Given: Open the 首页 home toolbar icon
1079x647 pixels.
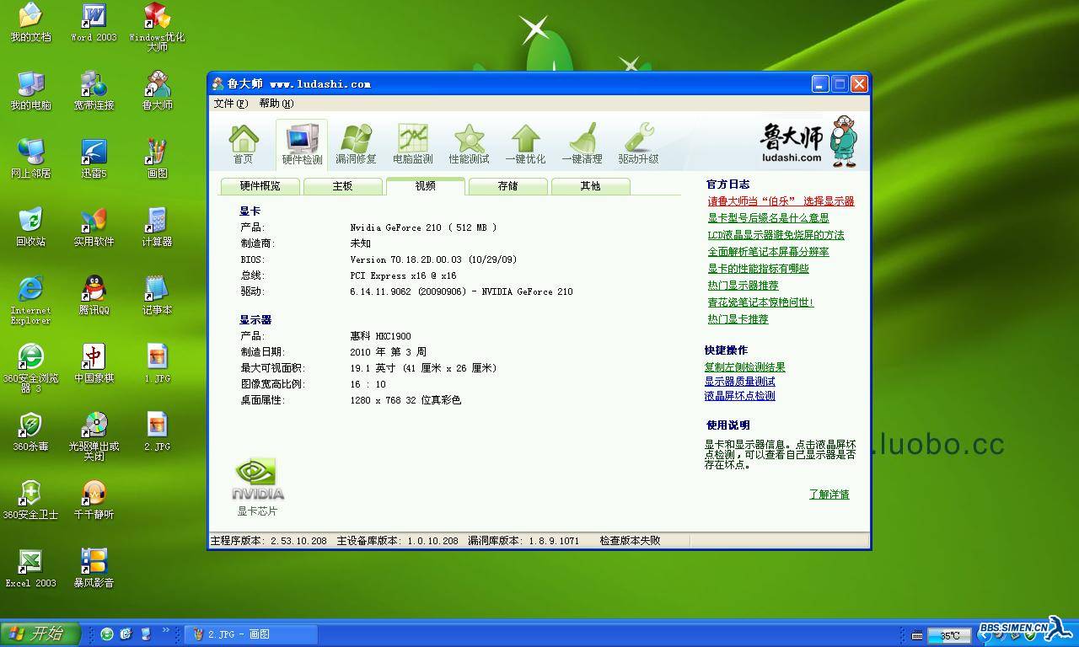Looking at the screenshot, I should click(243, 144).
